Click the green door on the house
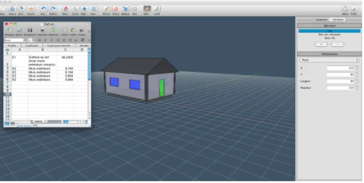The width and height of the screenshot is (364, 183). (162, 88)
